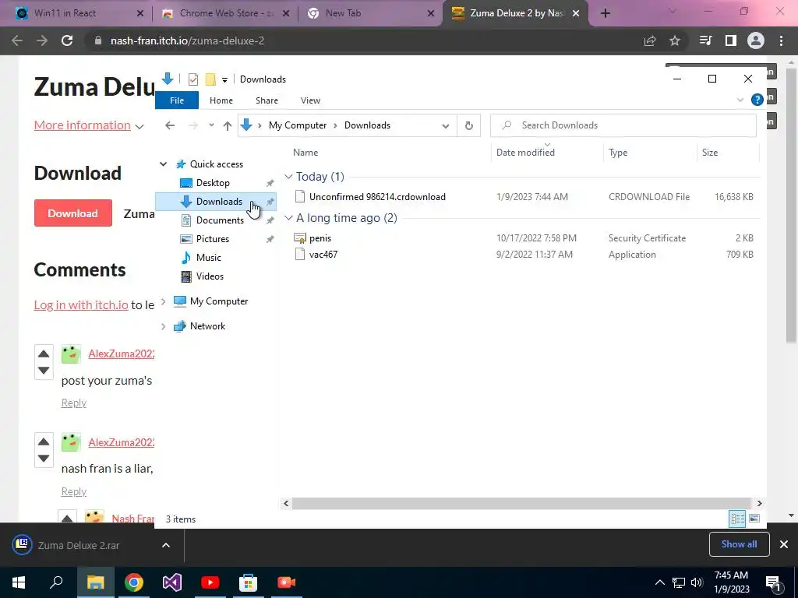Open Chrome media controls icon
Image resolution: width=798 pixels, height=598 pixels.
pyautogui.click(x=705, y=40)
